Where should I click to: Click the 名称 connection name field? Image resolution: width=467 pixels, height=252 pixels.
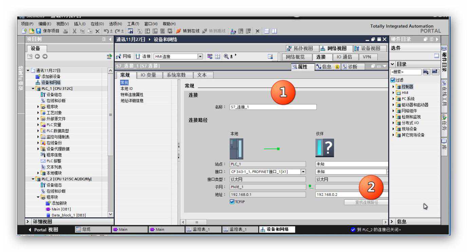[273, 107]
